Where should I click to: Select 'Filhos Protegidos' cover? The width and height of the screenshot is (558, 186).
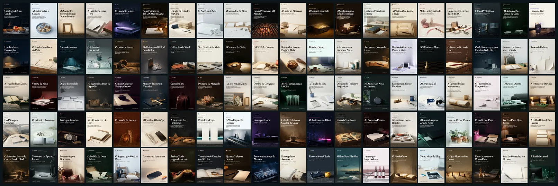tap(486, 20)
